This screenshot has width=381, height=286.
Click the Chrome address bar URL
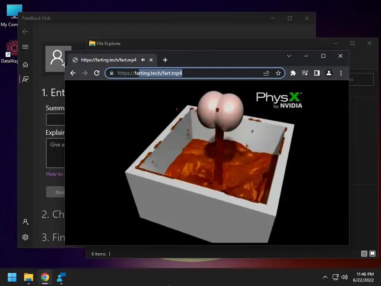(150, 73)
